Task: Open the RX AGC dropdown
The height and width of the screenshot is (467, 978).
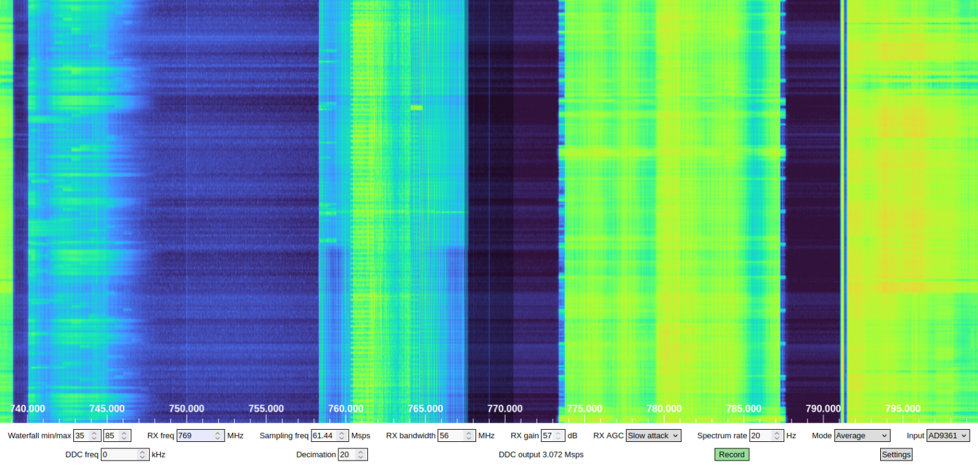Action: coord(653,435)
